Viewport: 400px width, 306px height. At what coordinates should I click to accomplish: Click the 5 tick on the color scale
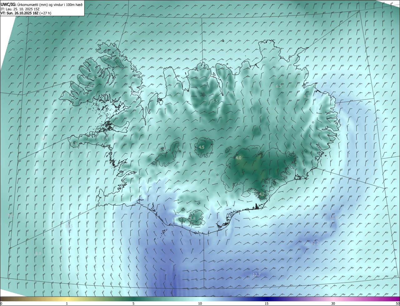pos(133,303)
